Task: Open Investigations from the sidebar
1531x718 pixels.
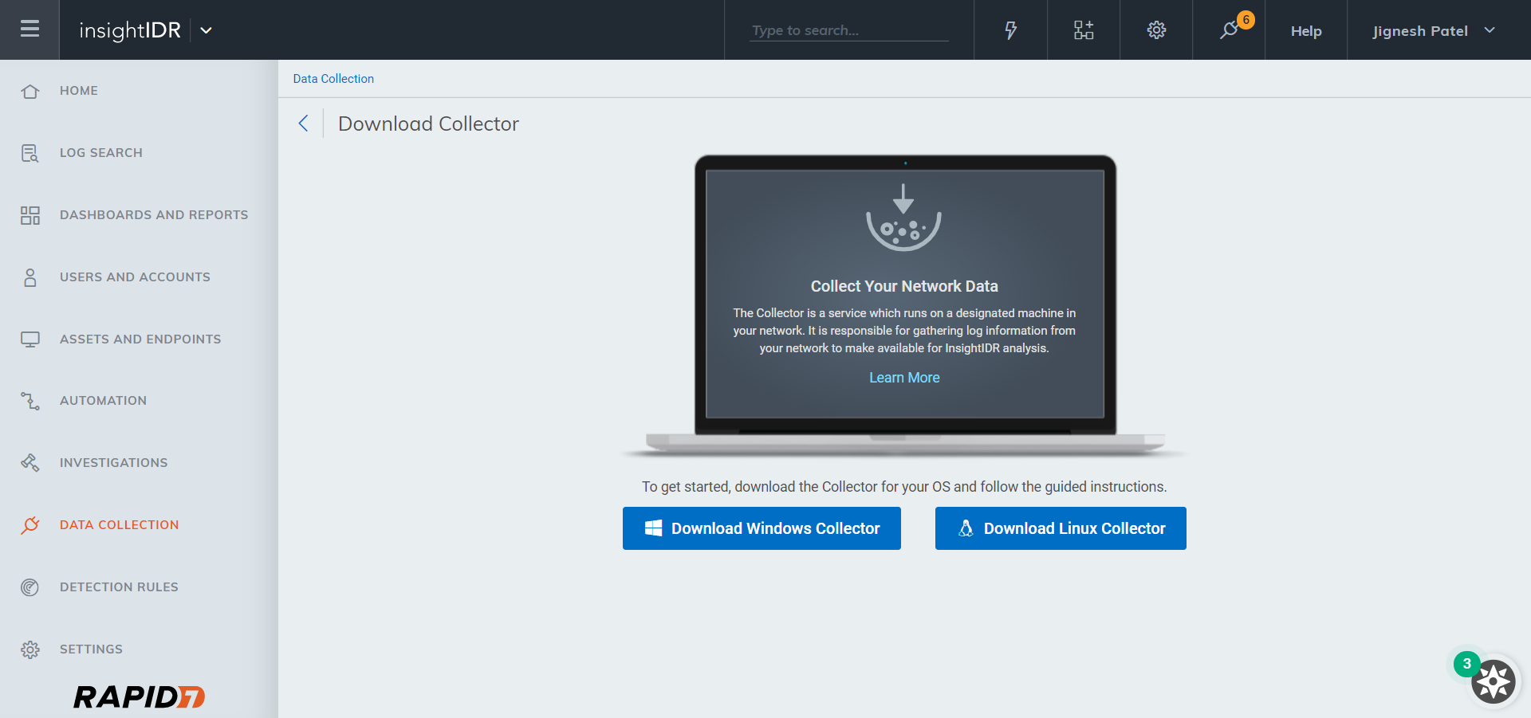Action: click(x=113, y=462)
